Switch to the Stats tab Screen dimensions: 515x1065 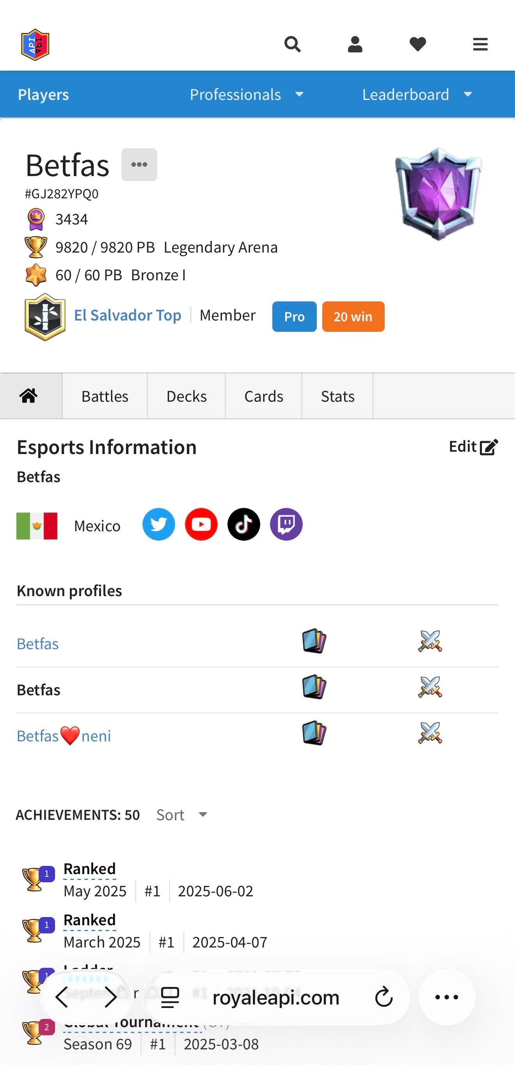pyautogui.click(x=337, y=396)
